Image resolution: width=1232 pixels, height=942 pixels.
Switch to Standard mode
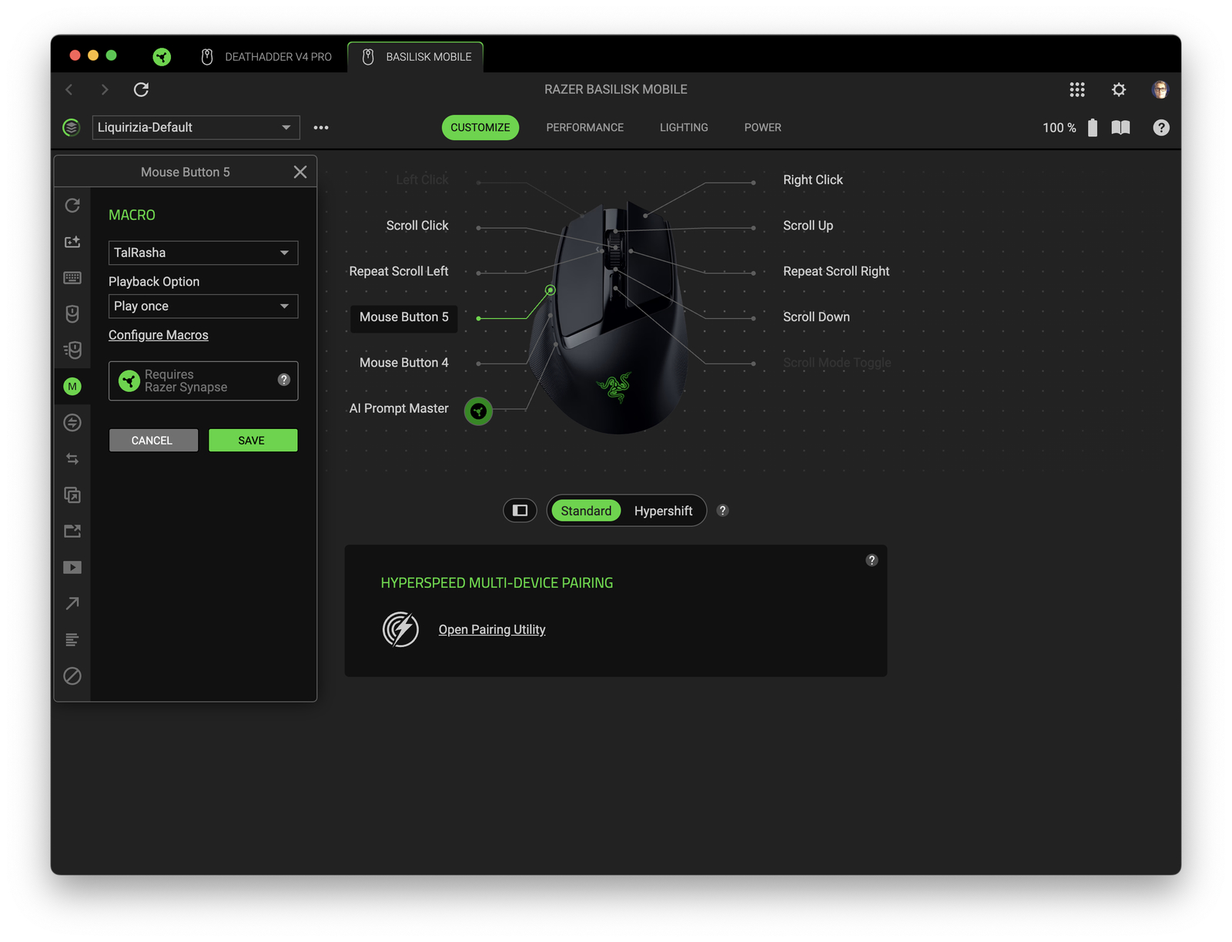(586, 511)
